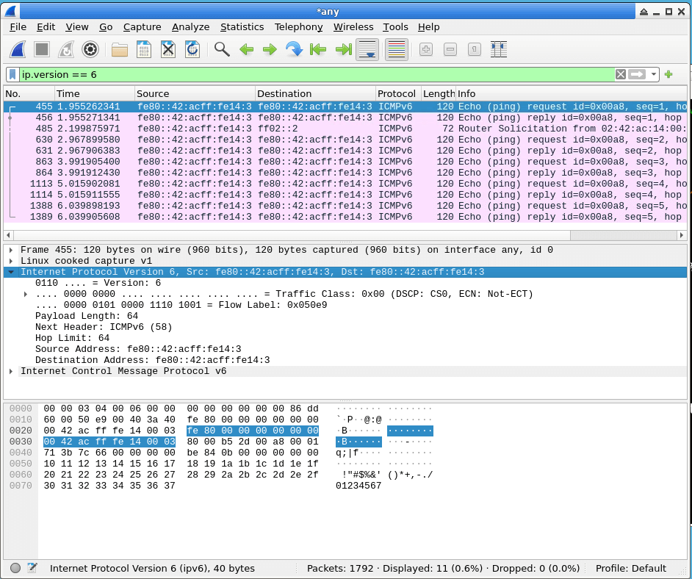Zoom in the main window text
This screenshot has width=692, height=579.
426,49
